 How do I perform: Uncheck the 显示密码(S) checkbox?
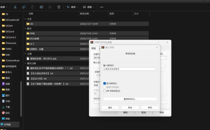click(104, 83)
